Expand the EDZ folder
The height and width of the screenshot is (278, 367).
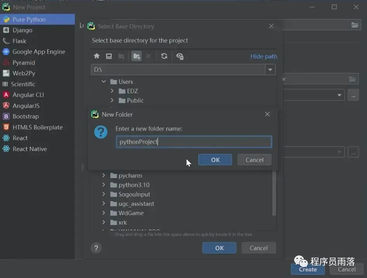(112, 91)
